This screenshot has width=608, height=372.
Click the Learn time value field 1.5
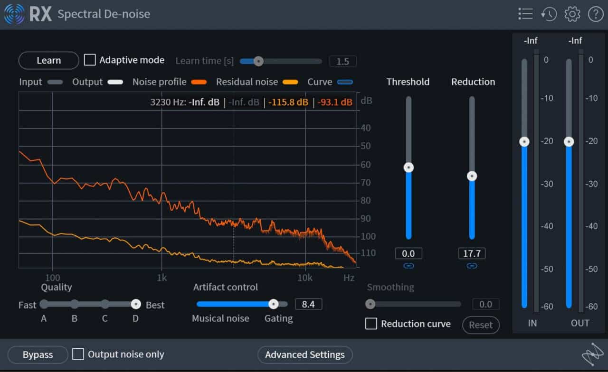(x=342, y=61)
